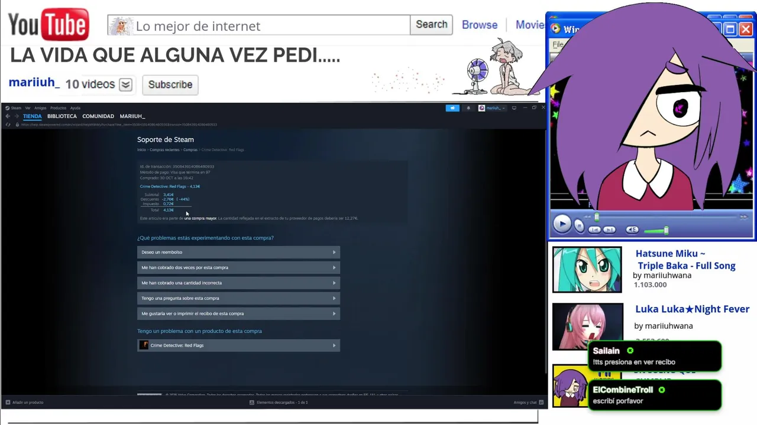
Task: Open Amigos y chat panel
Action: tap(528, 403)
